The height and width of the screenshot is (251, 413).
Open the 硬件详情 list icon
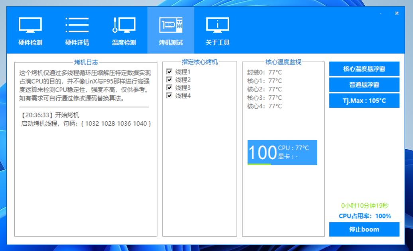(77, 25)
